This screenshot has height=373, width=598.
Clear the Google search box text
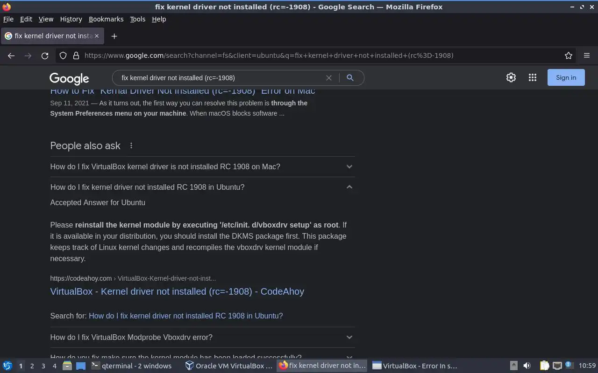pos(329,78)
